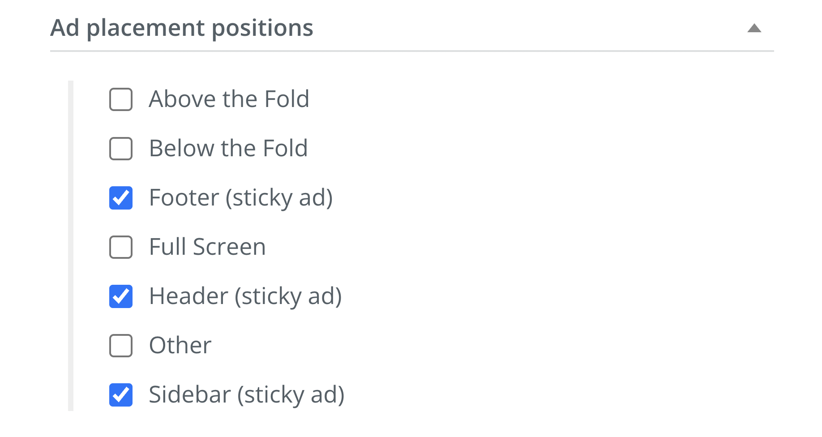This screenshot has height=437, width=822.
Task: Select the Above the Fold label text
Action: 229,99
